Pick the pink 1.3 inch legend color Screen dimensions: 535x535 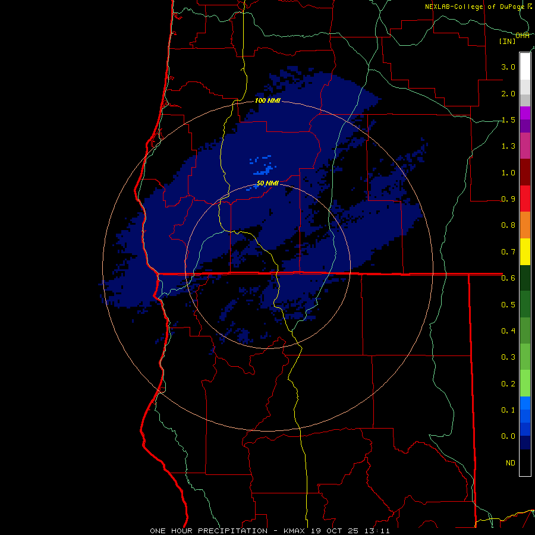coord(525,146)
